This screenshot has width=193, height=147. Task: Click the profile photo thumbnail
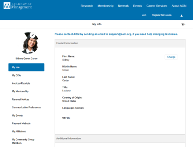pyautogui.click(x=30, y=43)
